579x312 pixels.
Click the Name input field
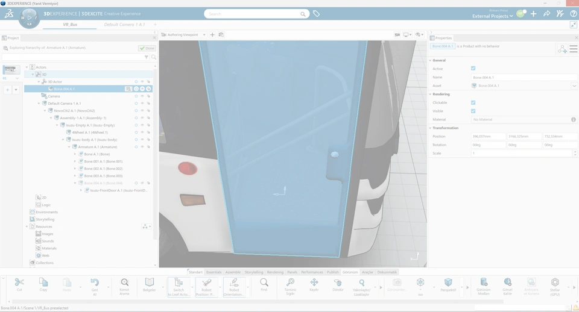[x=524, y=78]
